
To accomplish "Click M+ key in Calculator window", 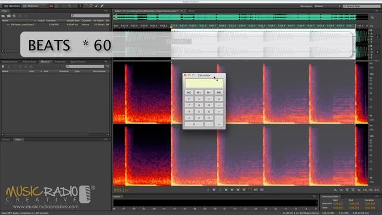I will click(199, 93).
